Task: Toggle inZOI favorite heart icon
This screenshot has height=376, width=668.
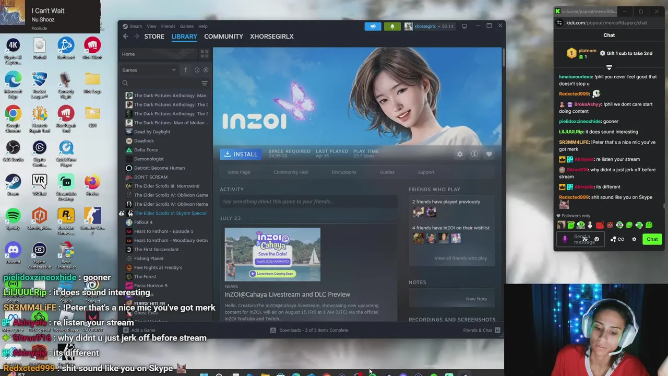Action: pyautogui.click(x=489, y=154)
